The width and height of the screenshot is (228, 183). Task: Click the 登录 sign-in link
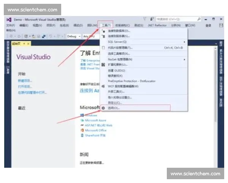click(208, 26)
